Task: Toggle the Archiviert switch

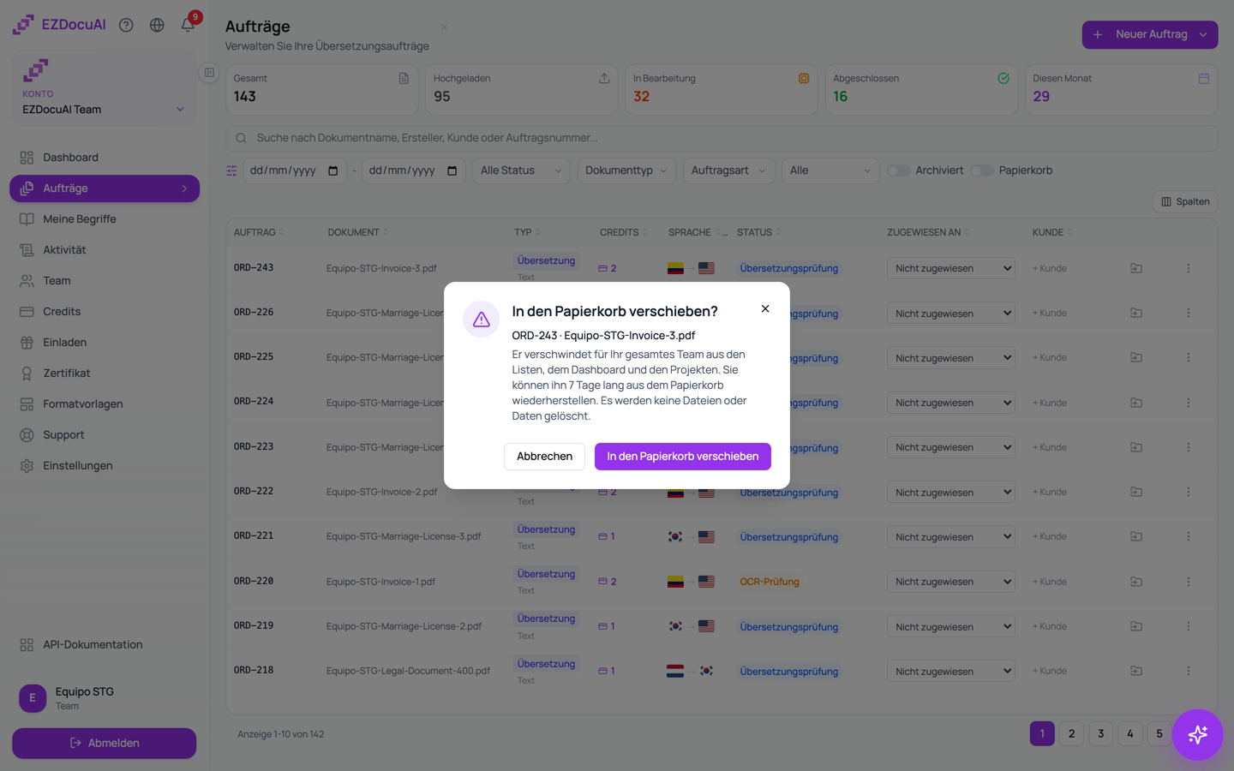Action: [x=898, y=170]
